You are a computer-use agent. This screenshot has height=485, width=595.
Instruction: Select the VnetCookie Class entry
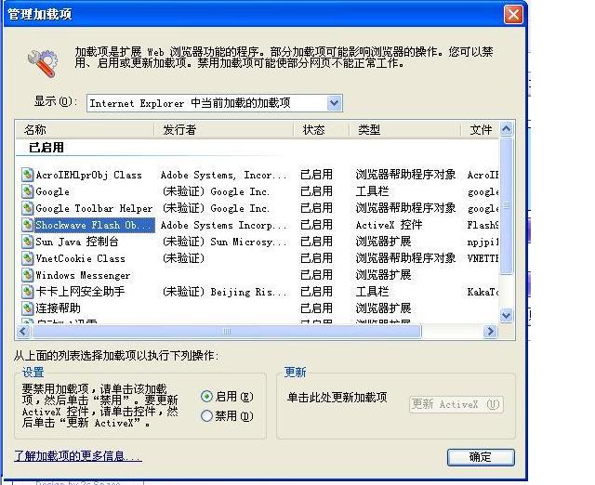point(80,258)
